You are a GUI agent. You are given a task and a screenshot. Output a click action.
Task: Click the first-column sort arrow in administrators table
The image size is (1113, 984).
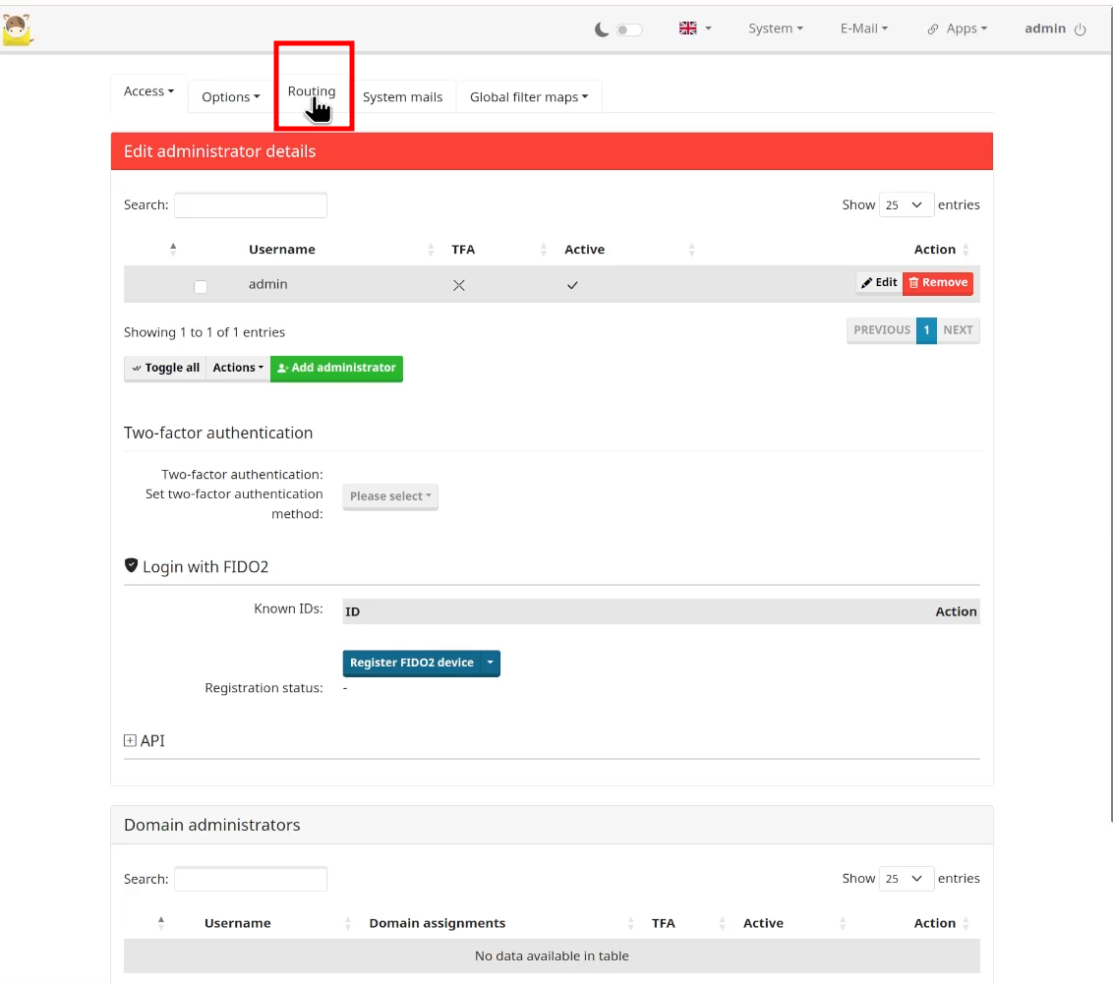pyautogui.click(x=173, y=249)
